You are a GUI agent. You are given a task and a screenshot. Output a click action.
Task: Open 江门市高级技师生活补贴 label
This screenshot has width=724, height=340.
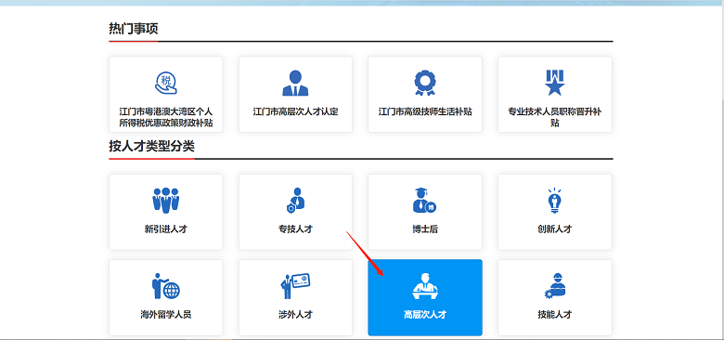point(425,111)
